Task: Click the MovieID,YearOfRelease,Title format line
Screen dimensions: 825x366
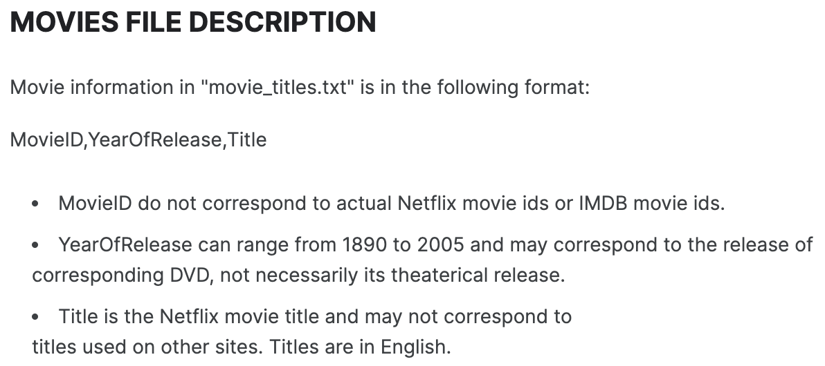Action: [138, 139]
